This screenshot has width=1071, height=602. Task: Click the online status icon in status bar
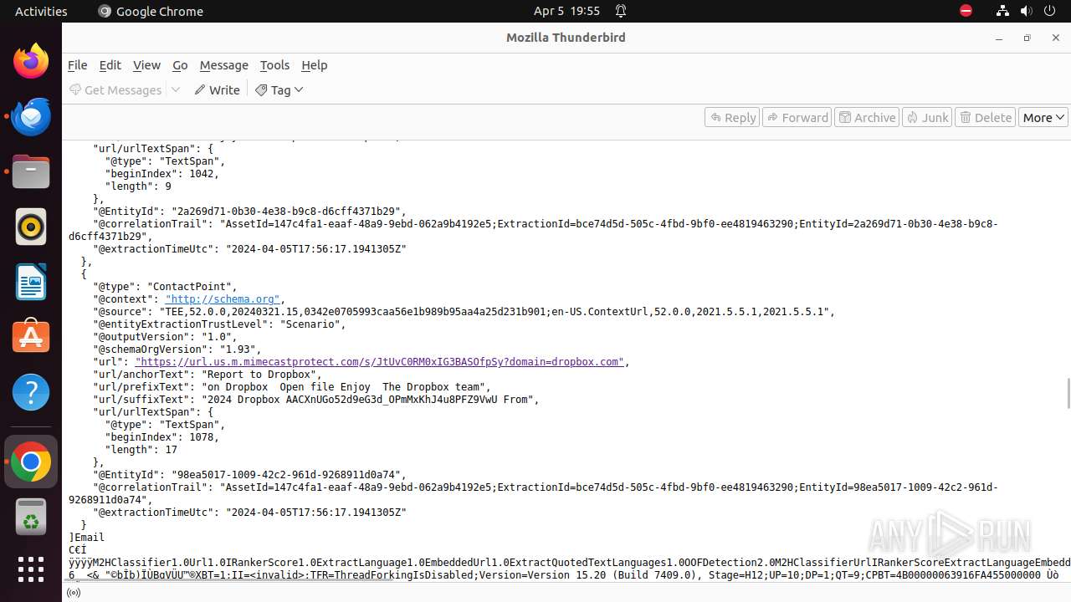[x=74, y=593]
